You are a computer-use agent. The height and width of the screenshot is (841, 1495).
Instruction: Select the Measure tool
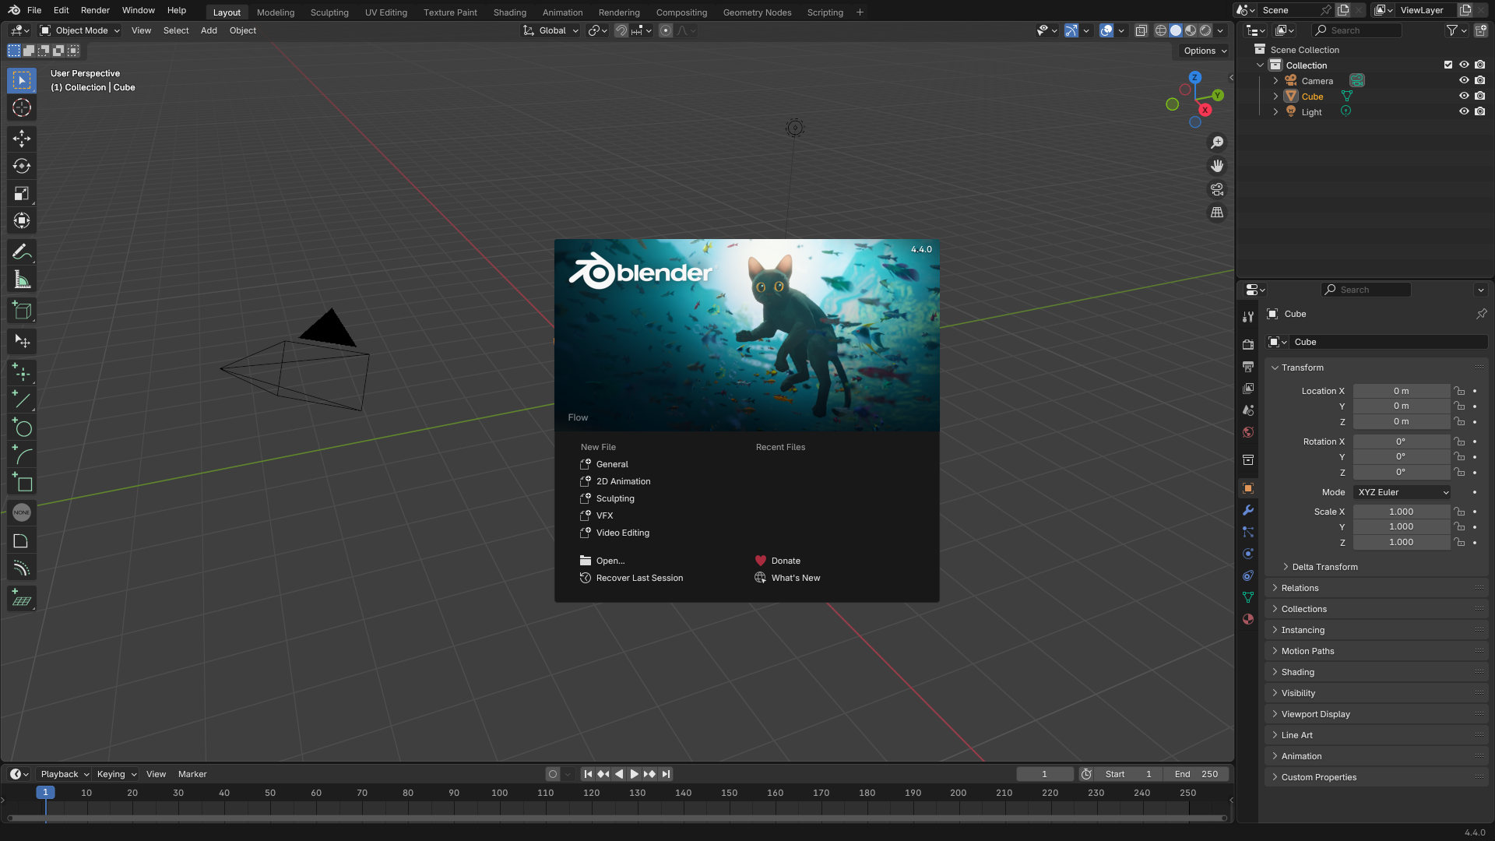click(22, 280)
